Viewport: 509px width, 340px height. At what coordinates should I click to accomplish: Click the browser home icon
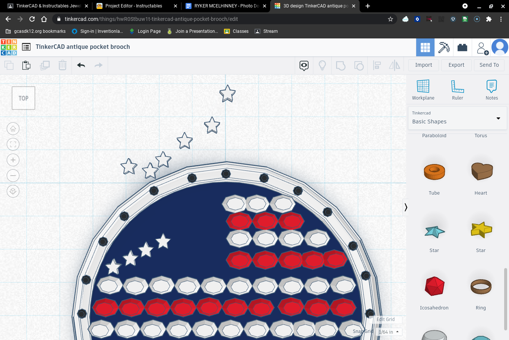44,19
